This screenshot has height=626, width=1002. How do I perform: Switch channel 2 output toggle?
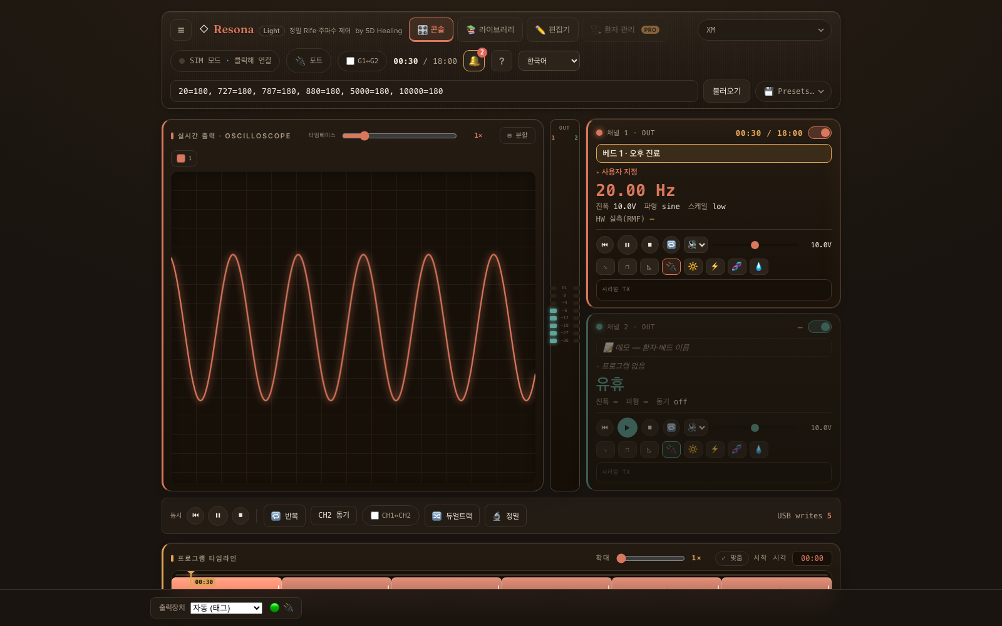pyautogui.click(x=820, y=327)
